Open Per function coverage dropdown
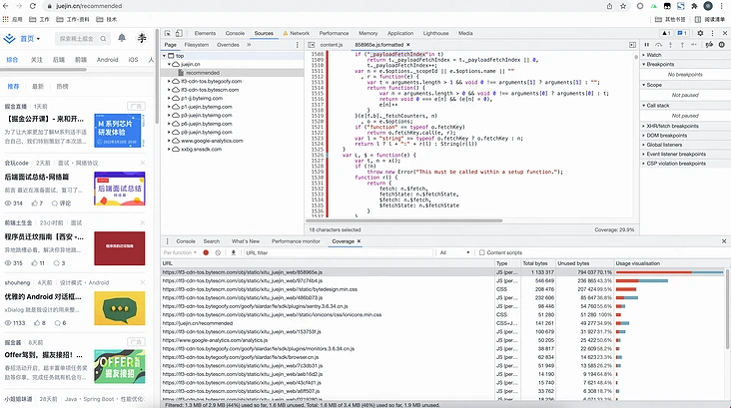This screenshot has height=408, width=731. tap(180, 252)
